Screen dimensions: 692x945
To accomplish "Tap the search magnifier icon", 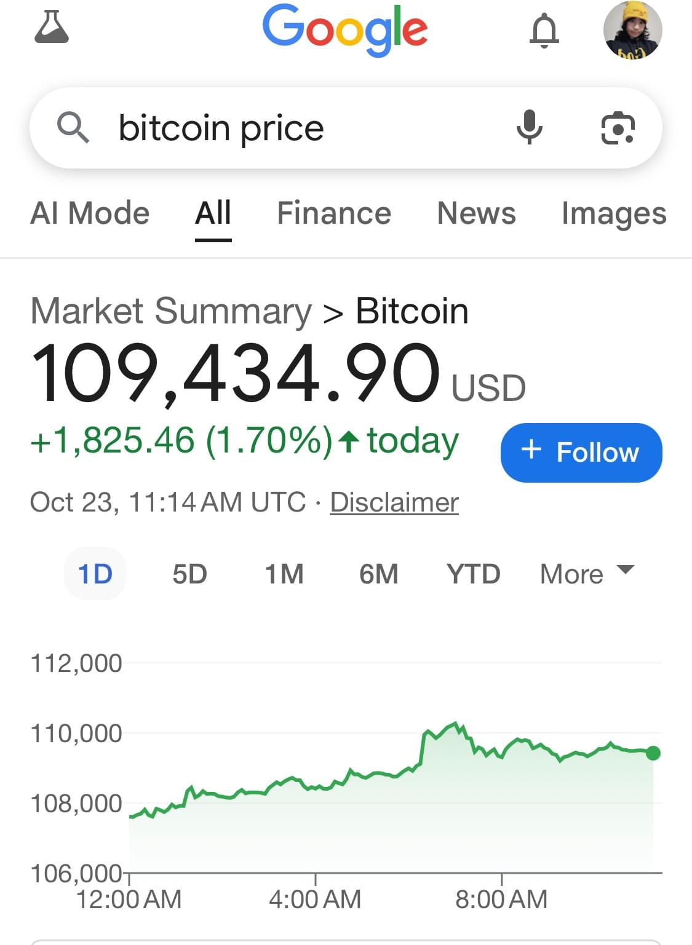I will click(x=73, y=128).
